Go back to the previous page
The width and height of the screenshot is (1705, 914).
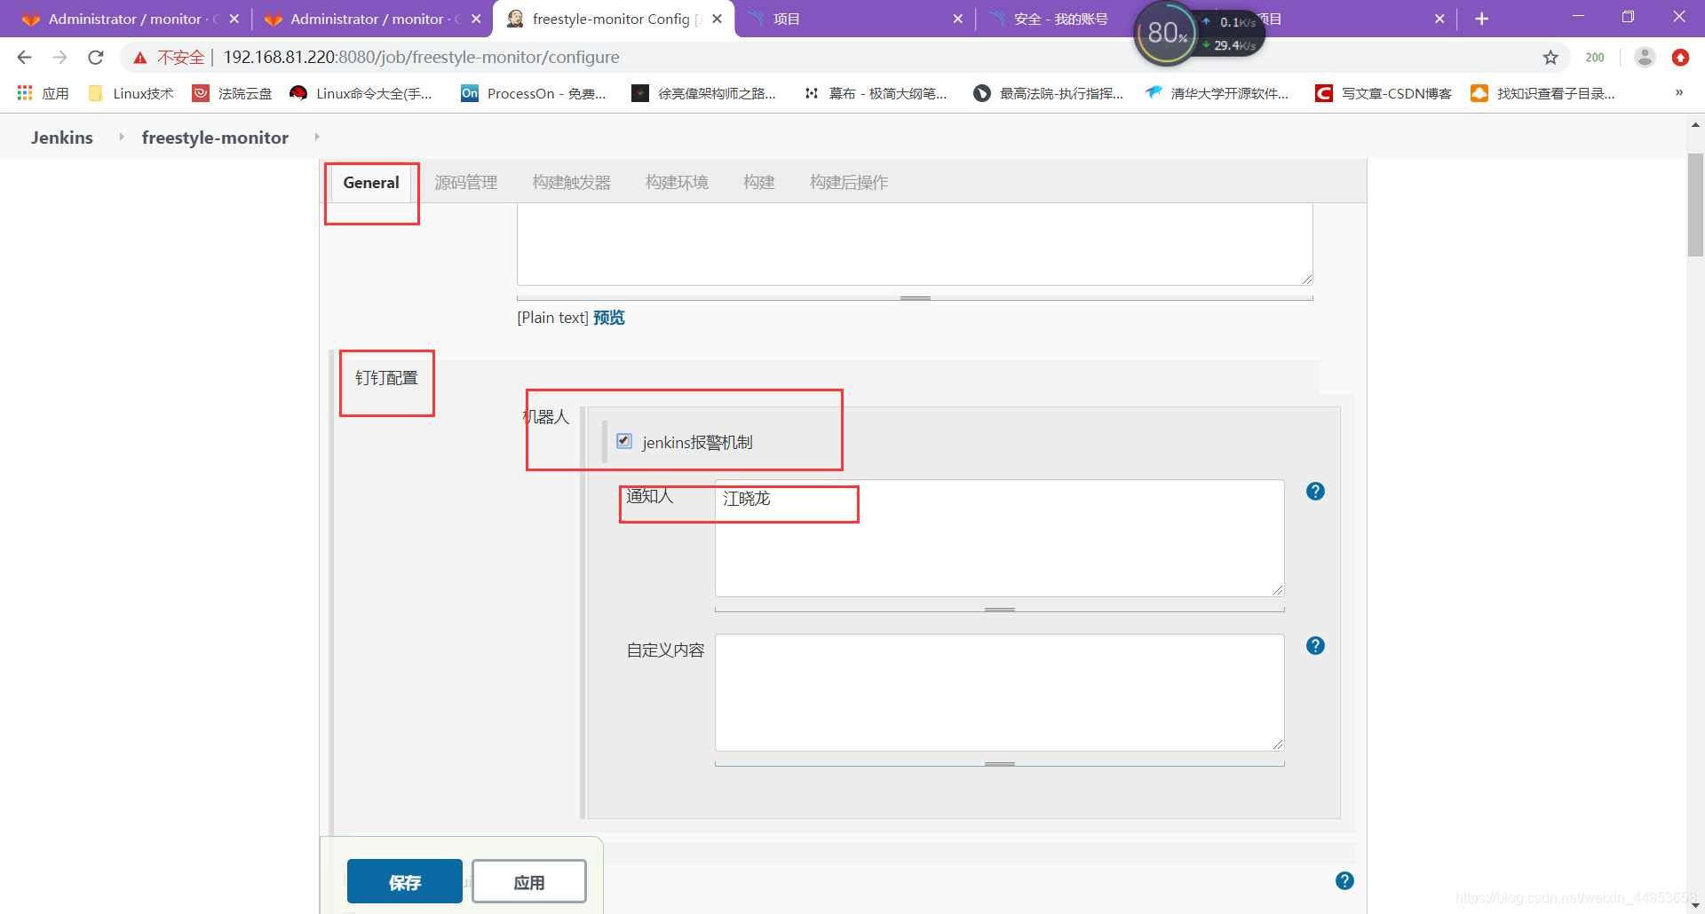point(24,58)
